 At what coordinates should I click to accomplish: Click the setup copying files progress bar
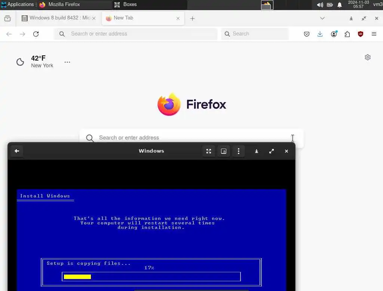[151, 276]
